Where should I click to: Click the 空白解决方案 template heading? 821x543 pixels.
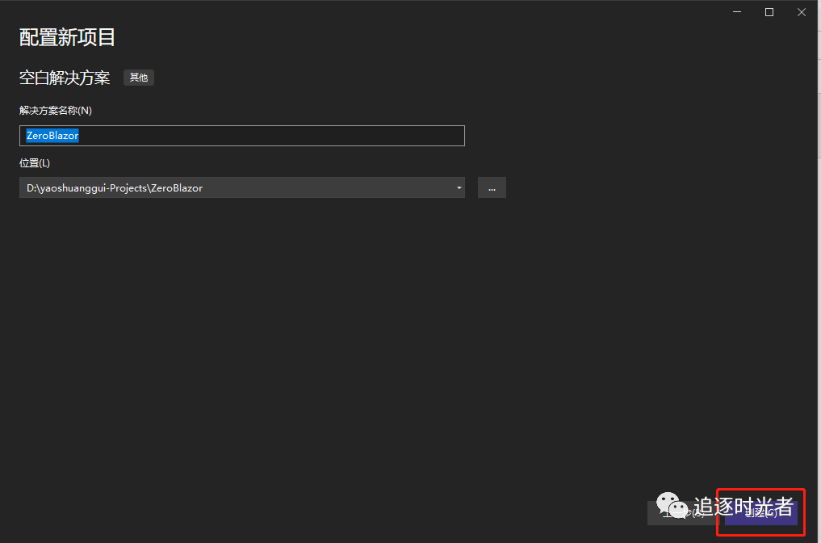(x=65, y=78)
